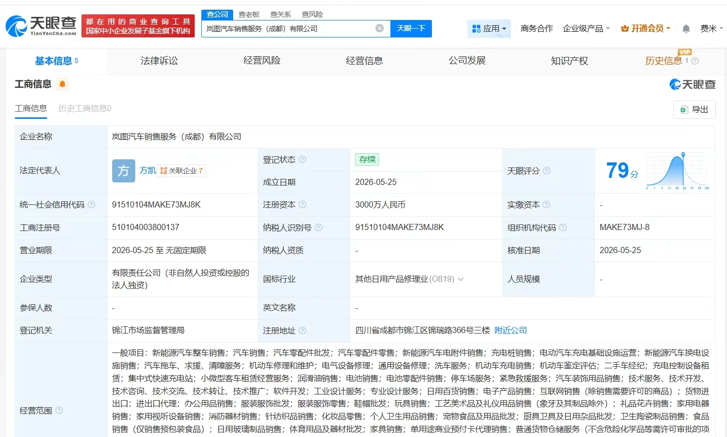The width and height of the screenshot is (727, 437).
Task: Open the 商务合作 link
Action: tap(536, 29)
